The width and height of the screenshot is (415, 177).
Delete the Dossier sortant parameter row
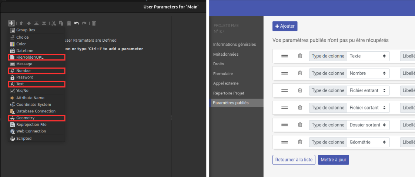(300, 125)
